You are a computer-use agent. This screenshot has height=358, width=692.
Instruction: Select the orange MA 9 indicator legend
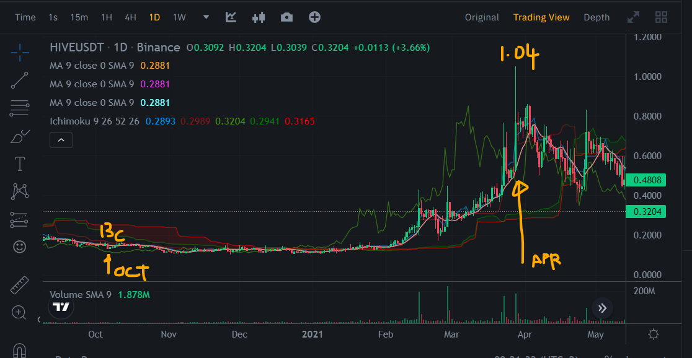click(x=110, y=66)
